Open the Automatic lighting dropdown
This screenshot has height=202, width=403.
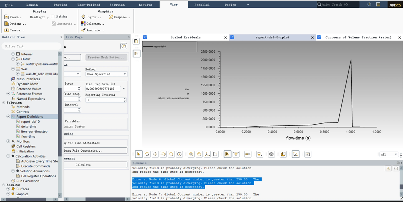[64, 24]
